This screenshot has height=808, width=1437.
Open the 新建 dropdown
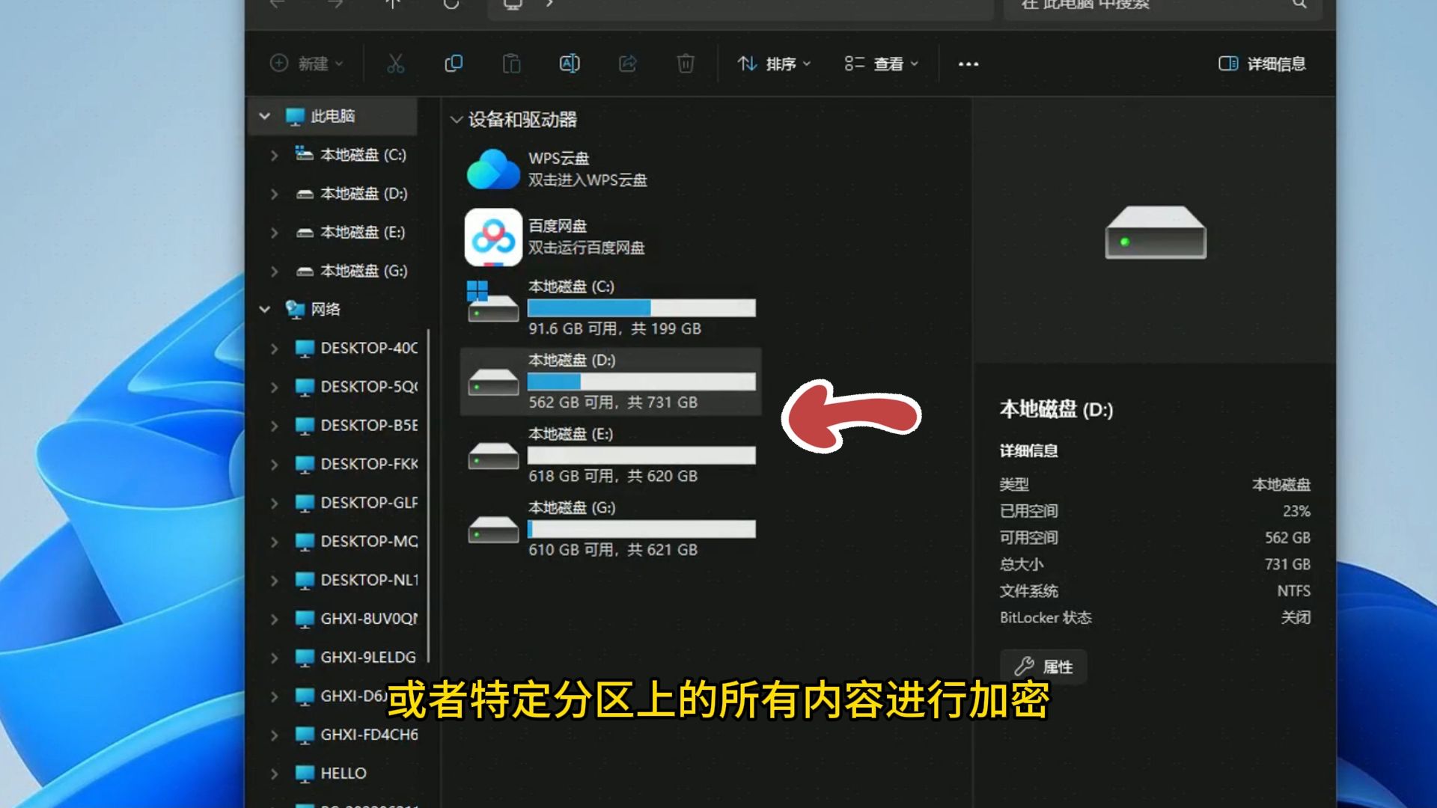(x=307, y=64)
